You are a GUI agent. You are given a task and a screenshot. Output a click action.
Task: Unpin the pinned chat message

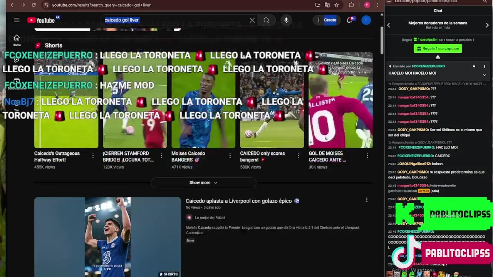pyautogui.click(x=474, y=67)
